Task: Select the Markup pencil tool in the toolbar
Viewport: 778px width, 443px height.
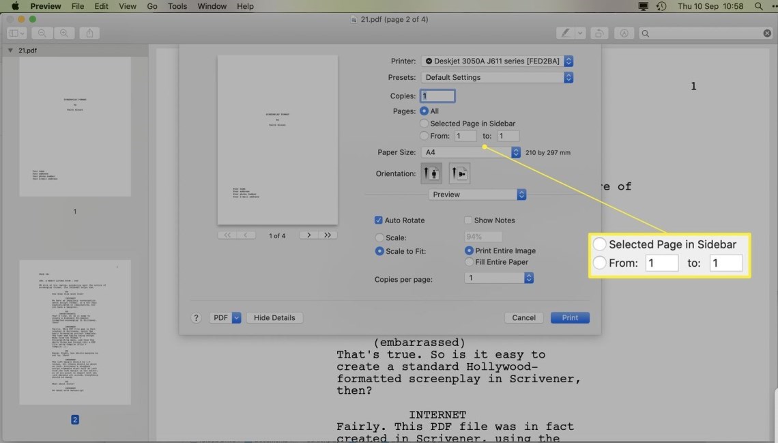Action: coord(564,33)
